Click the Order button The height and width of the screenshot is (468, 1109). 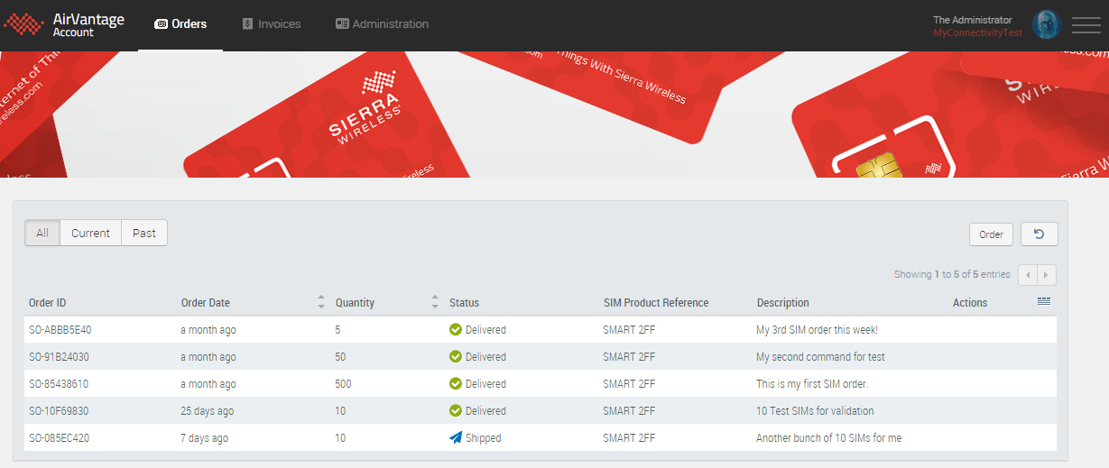[x=991, y=234]
